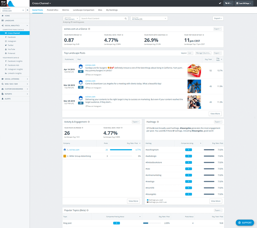
Task: Show info for Your Posts In Period
Action: pyautogui.click(x=82, y=128)
